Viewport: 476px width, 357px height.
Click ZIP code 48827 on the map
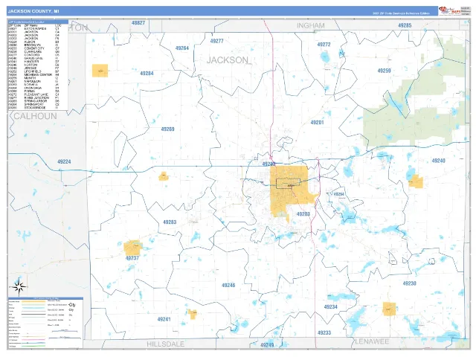pyautogui.click(x=138, y=23)
